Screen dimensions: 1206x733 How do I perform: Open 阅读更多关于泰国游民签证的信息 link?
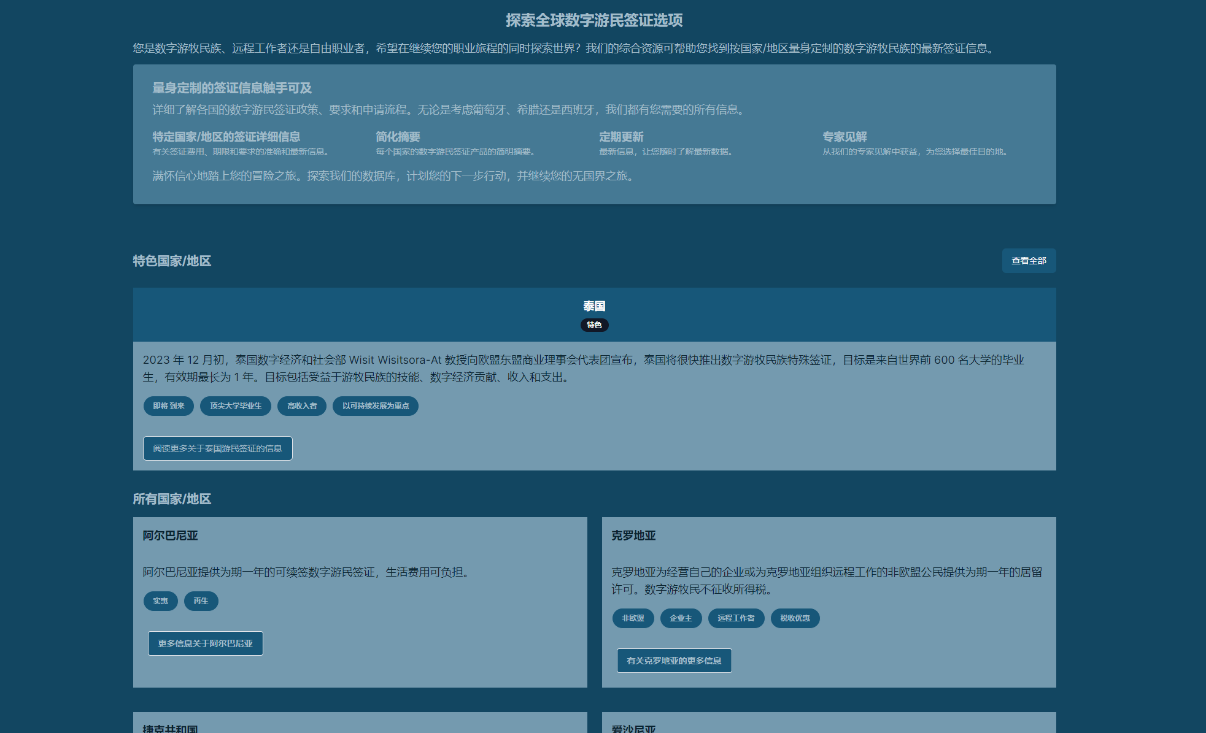(x=217, y=448)
